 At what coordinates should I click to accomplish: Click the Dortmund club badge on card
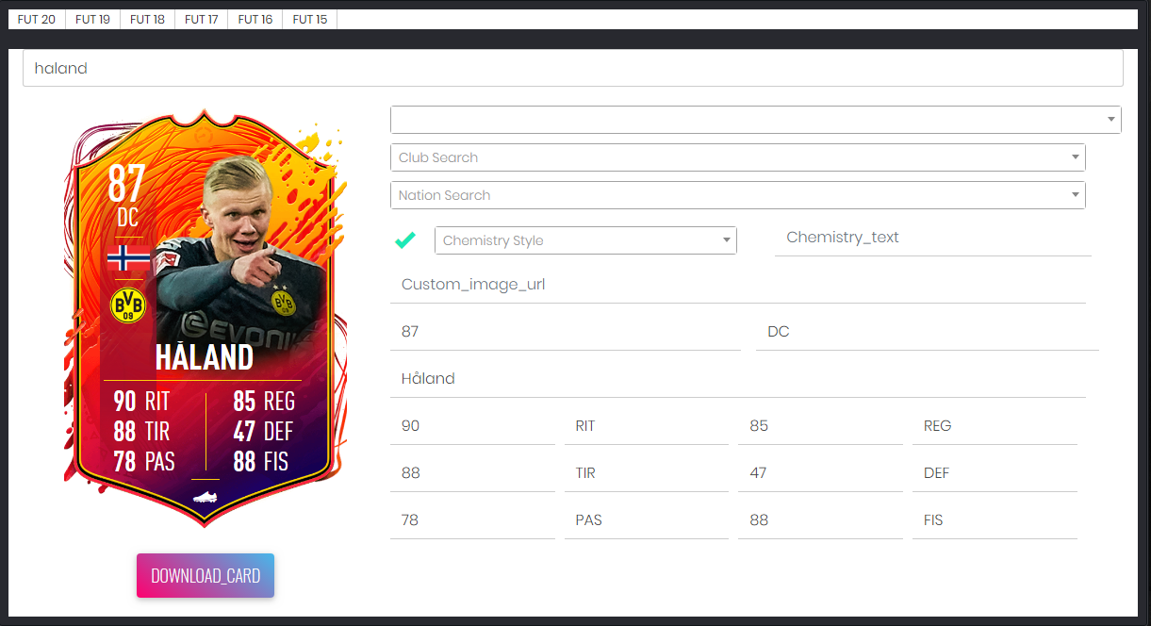click(128, 305)
